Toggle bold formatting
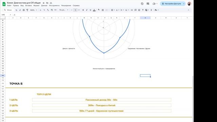The height and width of the screenshot is (122, 217). click(x=83, y=10)
